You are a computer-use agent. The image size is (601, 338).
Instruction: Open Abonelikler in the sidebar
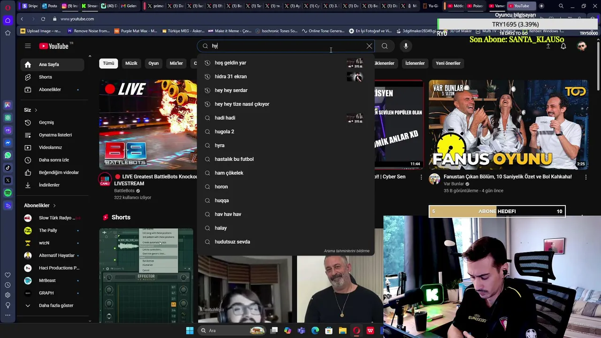click(52, 90)
